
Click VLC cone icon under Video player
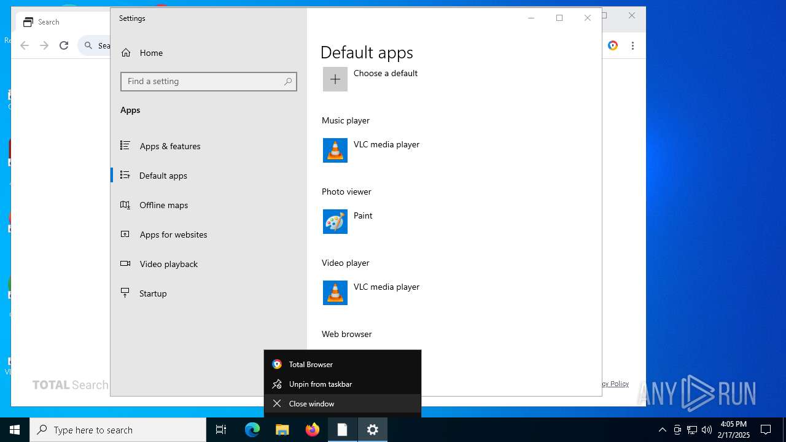pyautogui.click(x=335, y=293)
